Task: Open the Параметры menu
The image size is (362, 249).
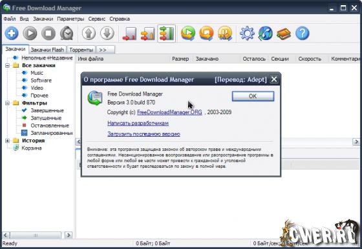Action: click(70, 19)
